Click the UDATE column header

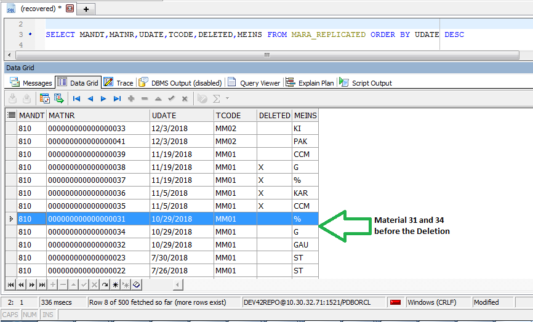coord(182,115)
